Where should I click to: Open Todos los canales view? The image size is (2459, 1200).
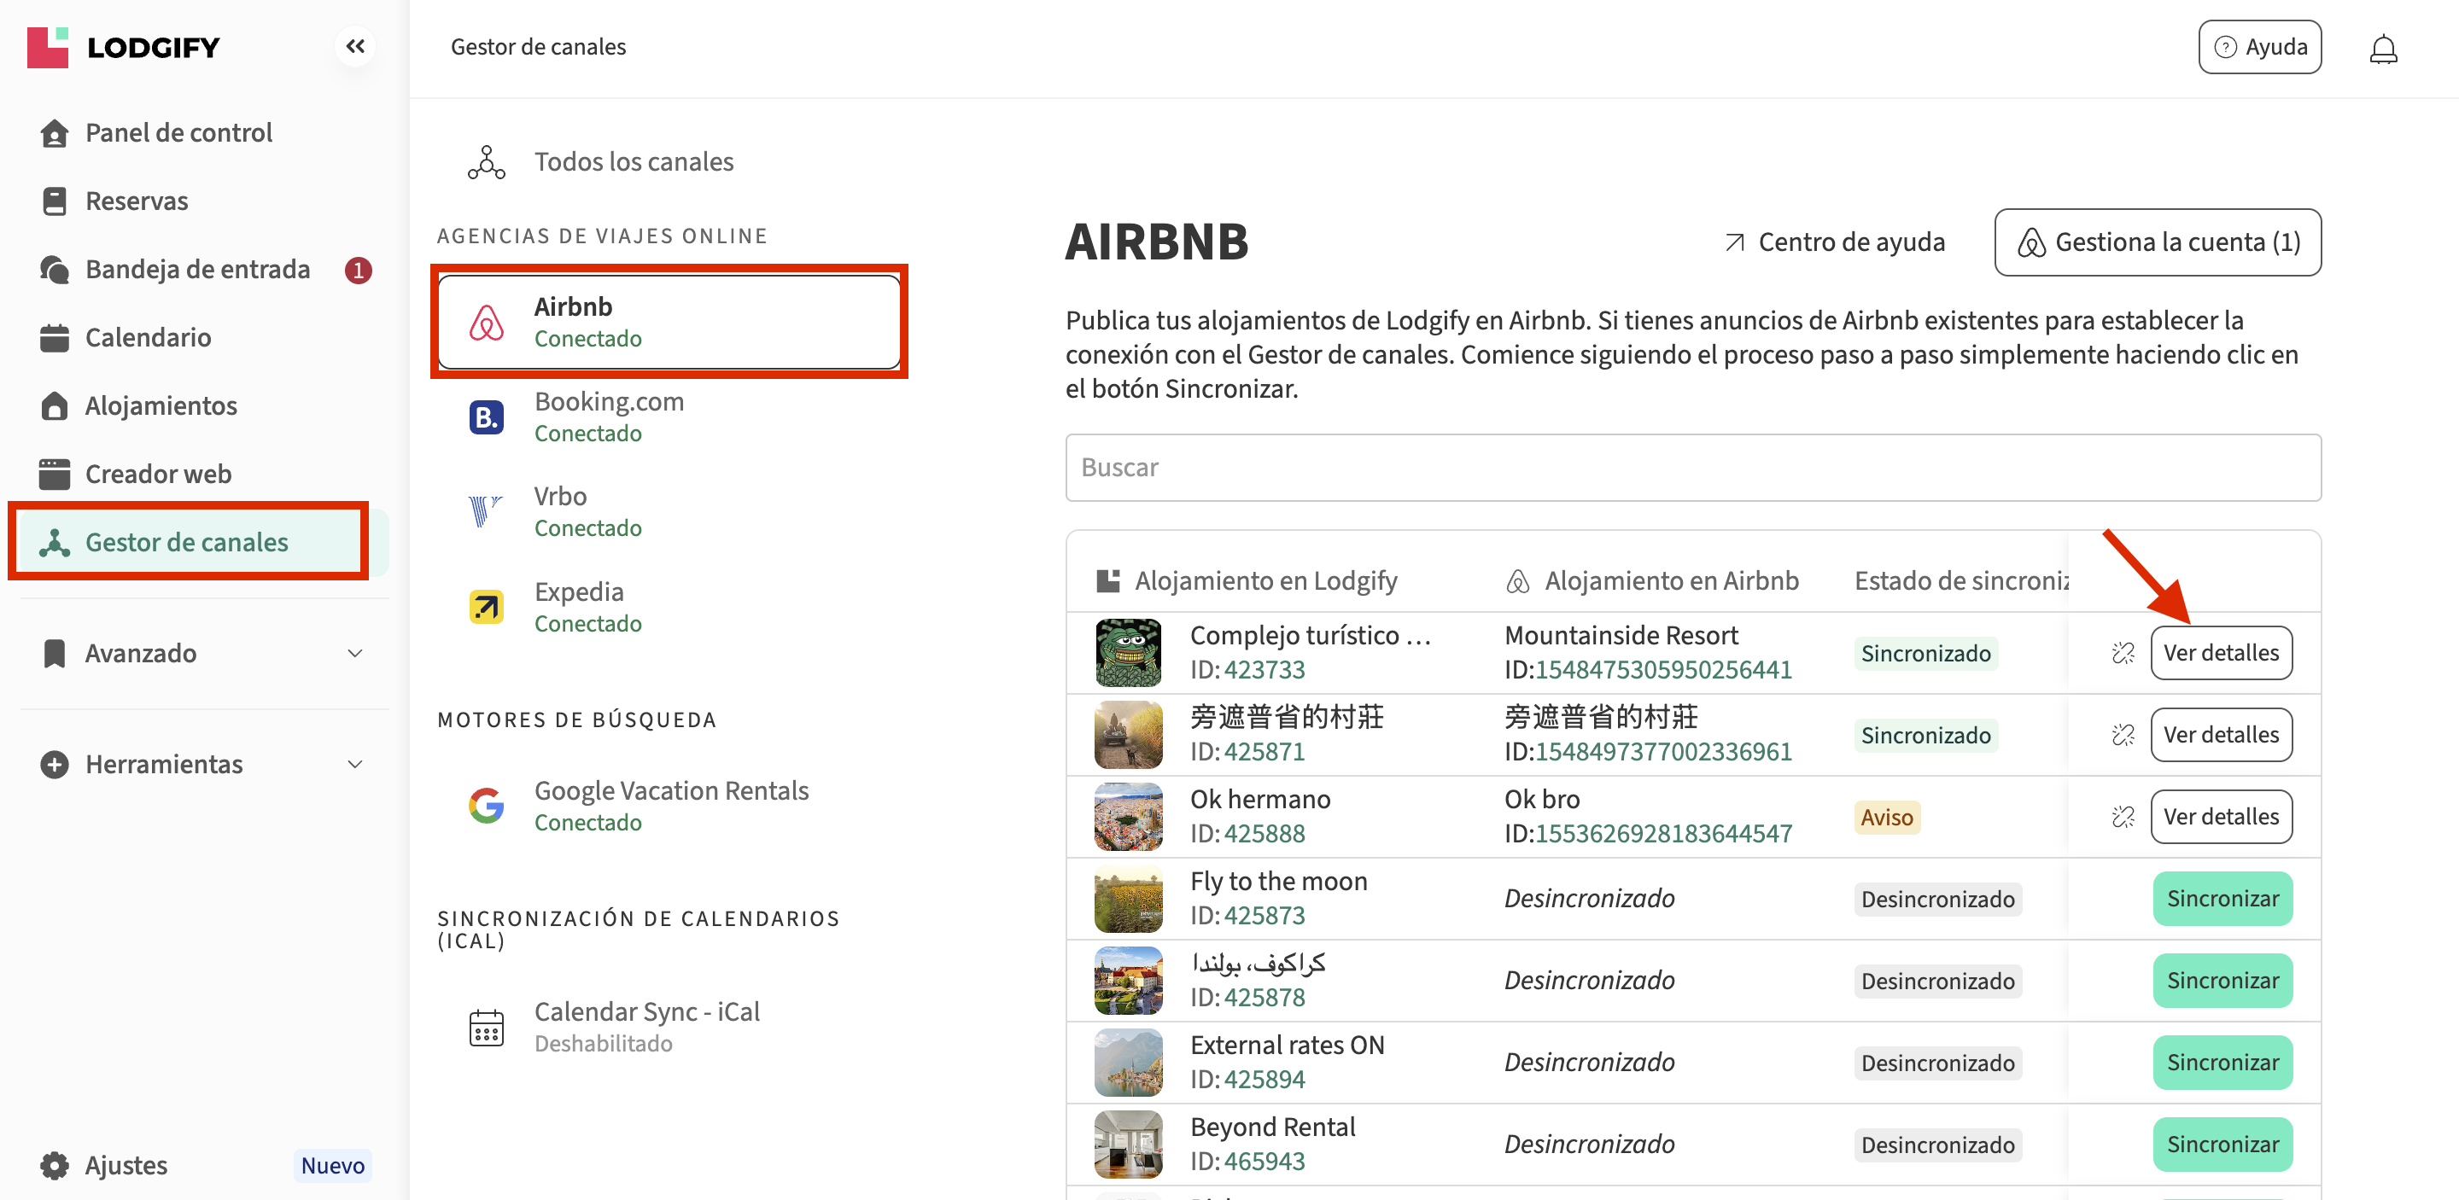coord(633,161)
